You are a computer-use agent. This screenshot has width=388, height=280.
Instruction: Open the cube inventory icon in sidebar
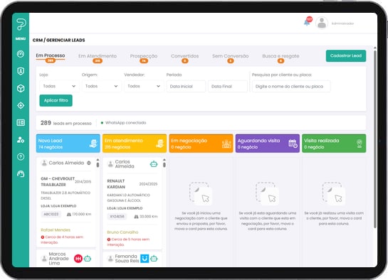21,88
